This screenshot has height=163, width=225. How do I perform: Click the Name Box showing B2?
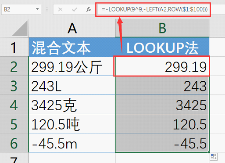[x=21, y=10]
